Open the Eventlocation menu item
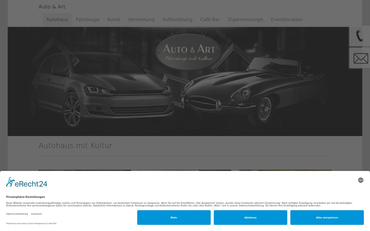 tap(286, 20)
